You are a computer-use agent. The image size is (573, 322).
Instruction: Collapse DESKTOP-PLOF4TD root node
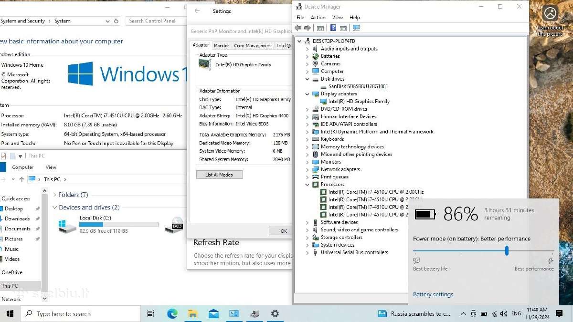pyautogui.click(x=299, y=41)
